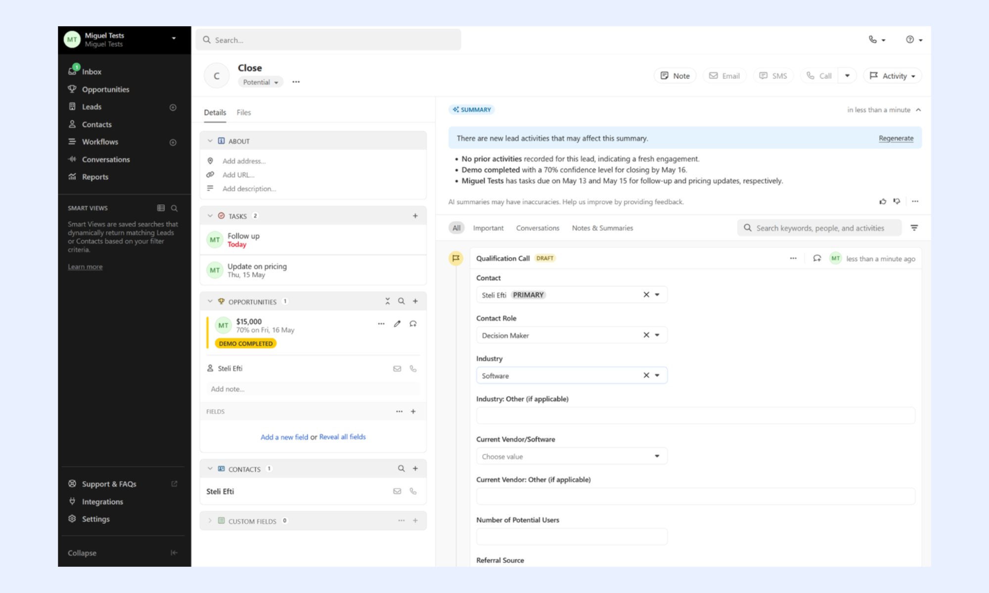Image resolution: width=989 pixels, height=593 pixels.
Task: Open activity filter options icon
Action: coord(914,228)
